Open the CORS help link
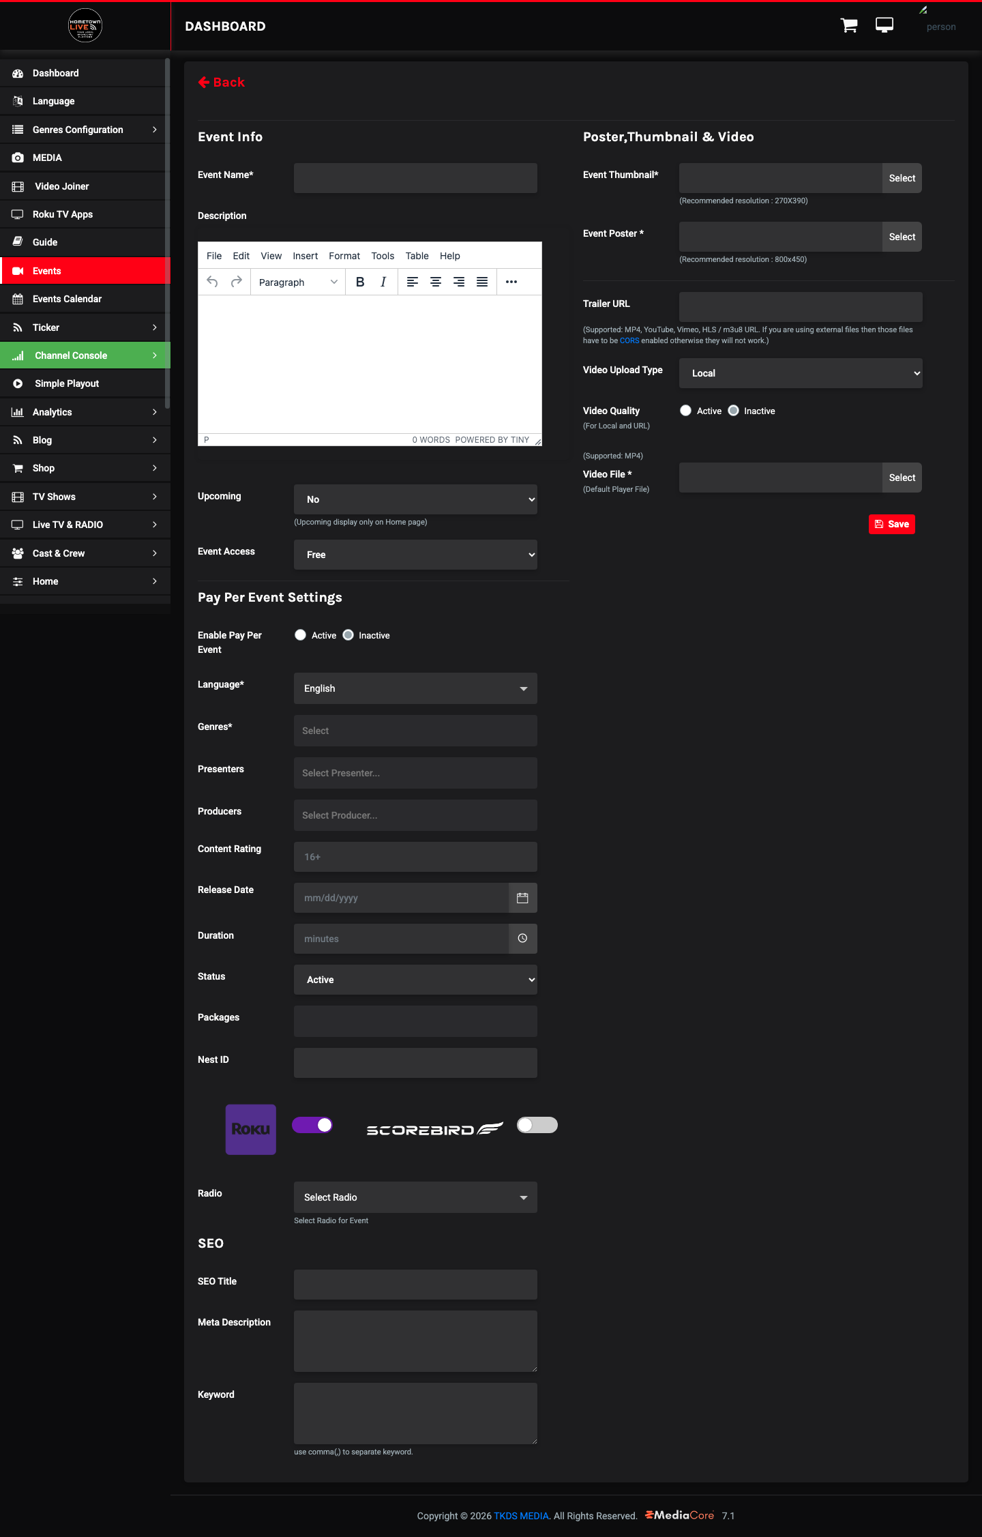 click(629, 340)
